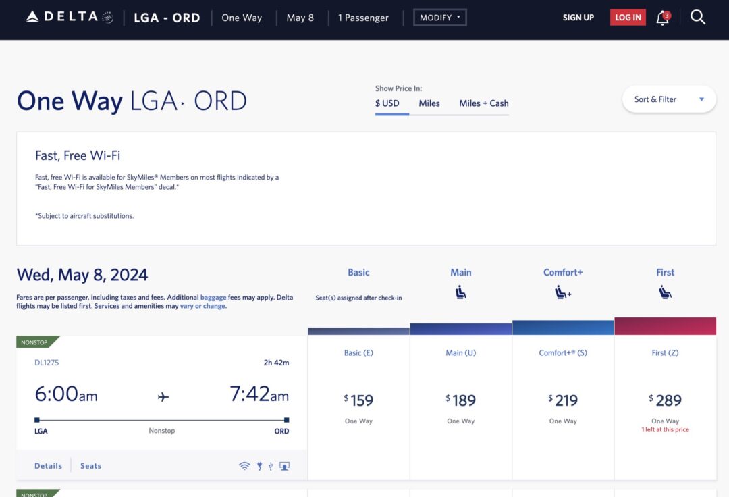
Task: Open the Sort & Filter dropdown
Action: coord(668,99)
